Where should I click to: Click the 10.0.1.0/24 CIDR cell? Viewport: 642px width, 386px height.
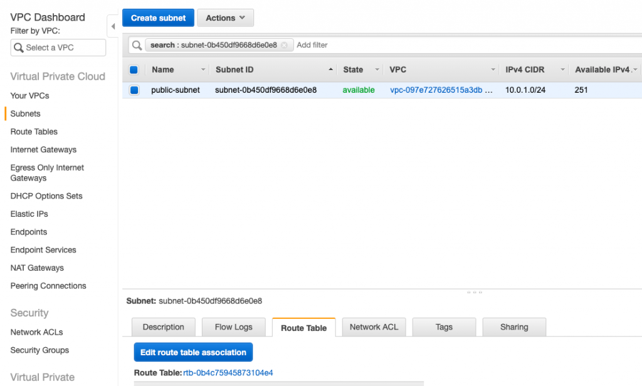click(x=525, y=90)
